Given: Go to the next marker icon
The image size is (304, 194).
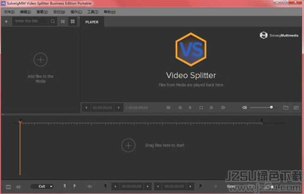Looking at the screenshot, I should click(200, 186).
